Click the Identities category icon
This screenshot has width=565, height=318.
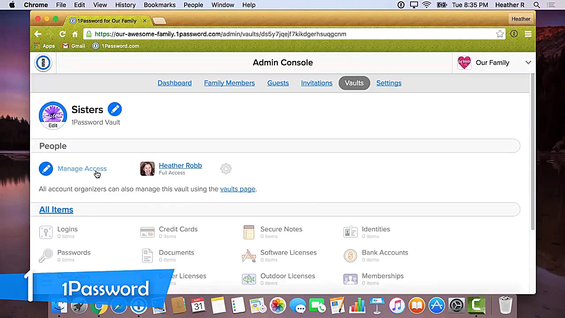350,232
